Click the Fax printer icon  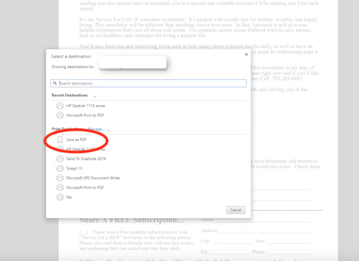60,197
